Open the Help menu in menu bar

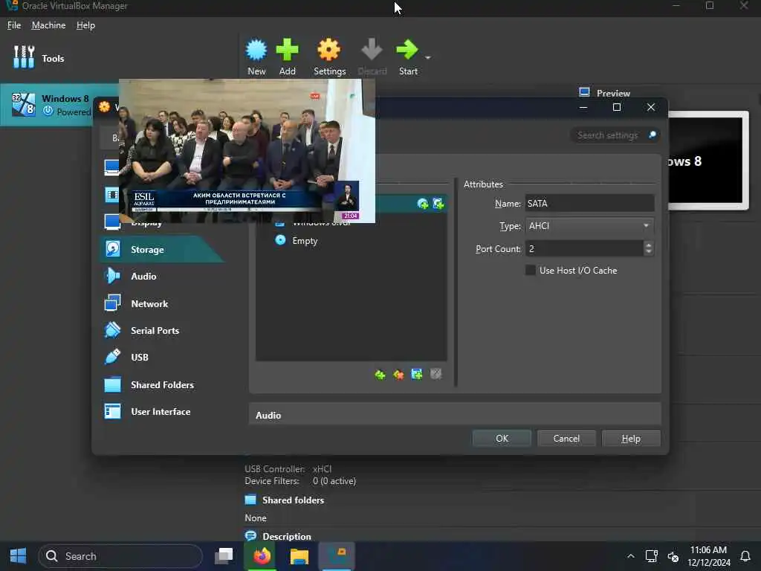(x=85, y=25)
